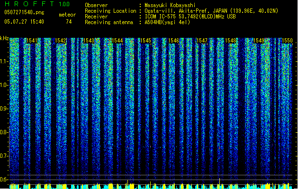Click the 1545 time marker

pyautogui.click(x=145, y=41)
